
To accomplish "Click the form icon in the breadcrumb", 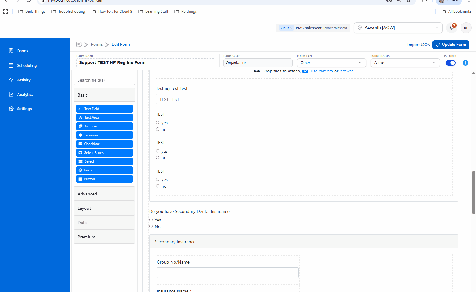I will click(x=79, y=45).
